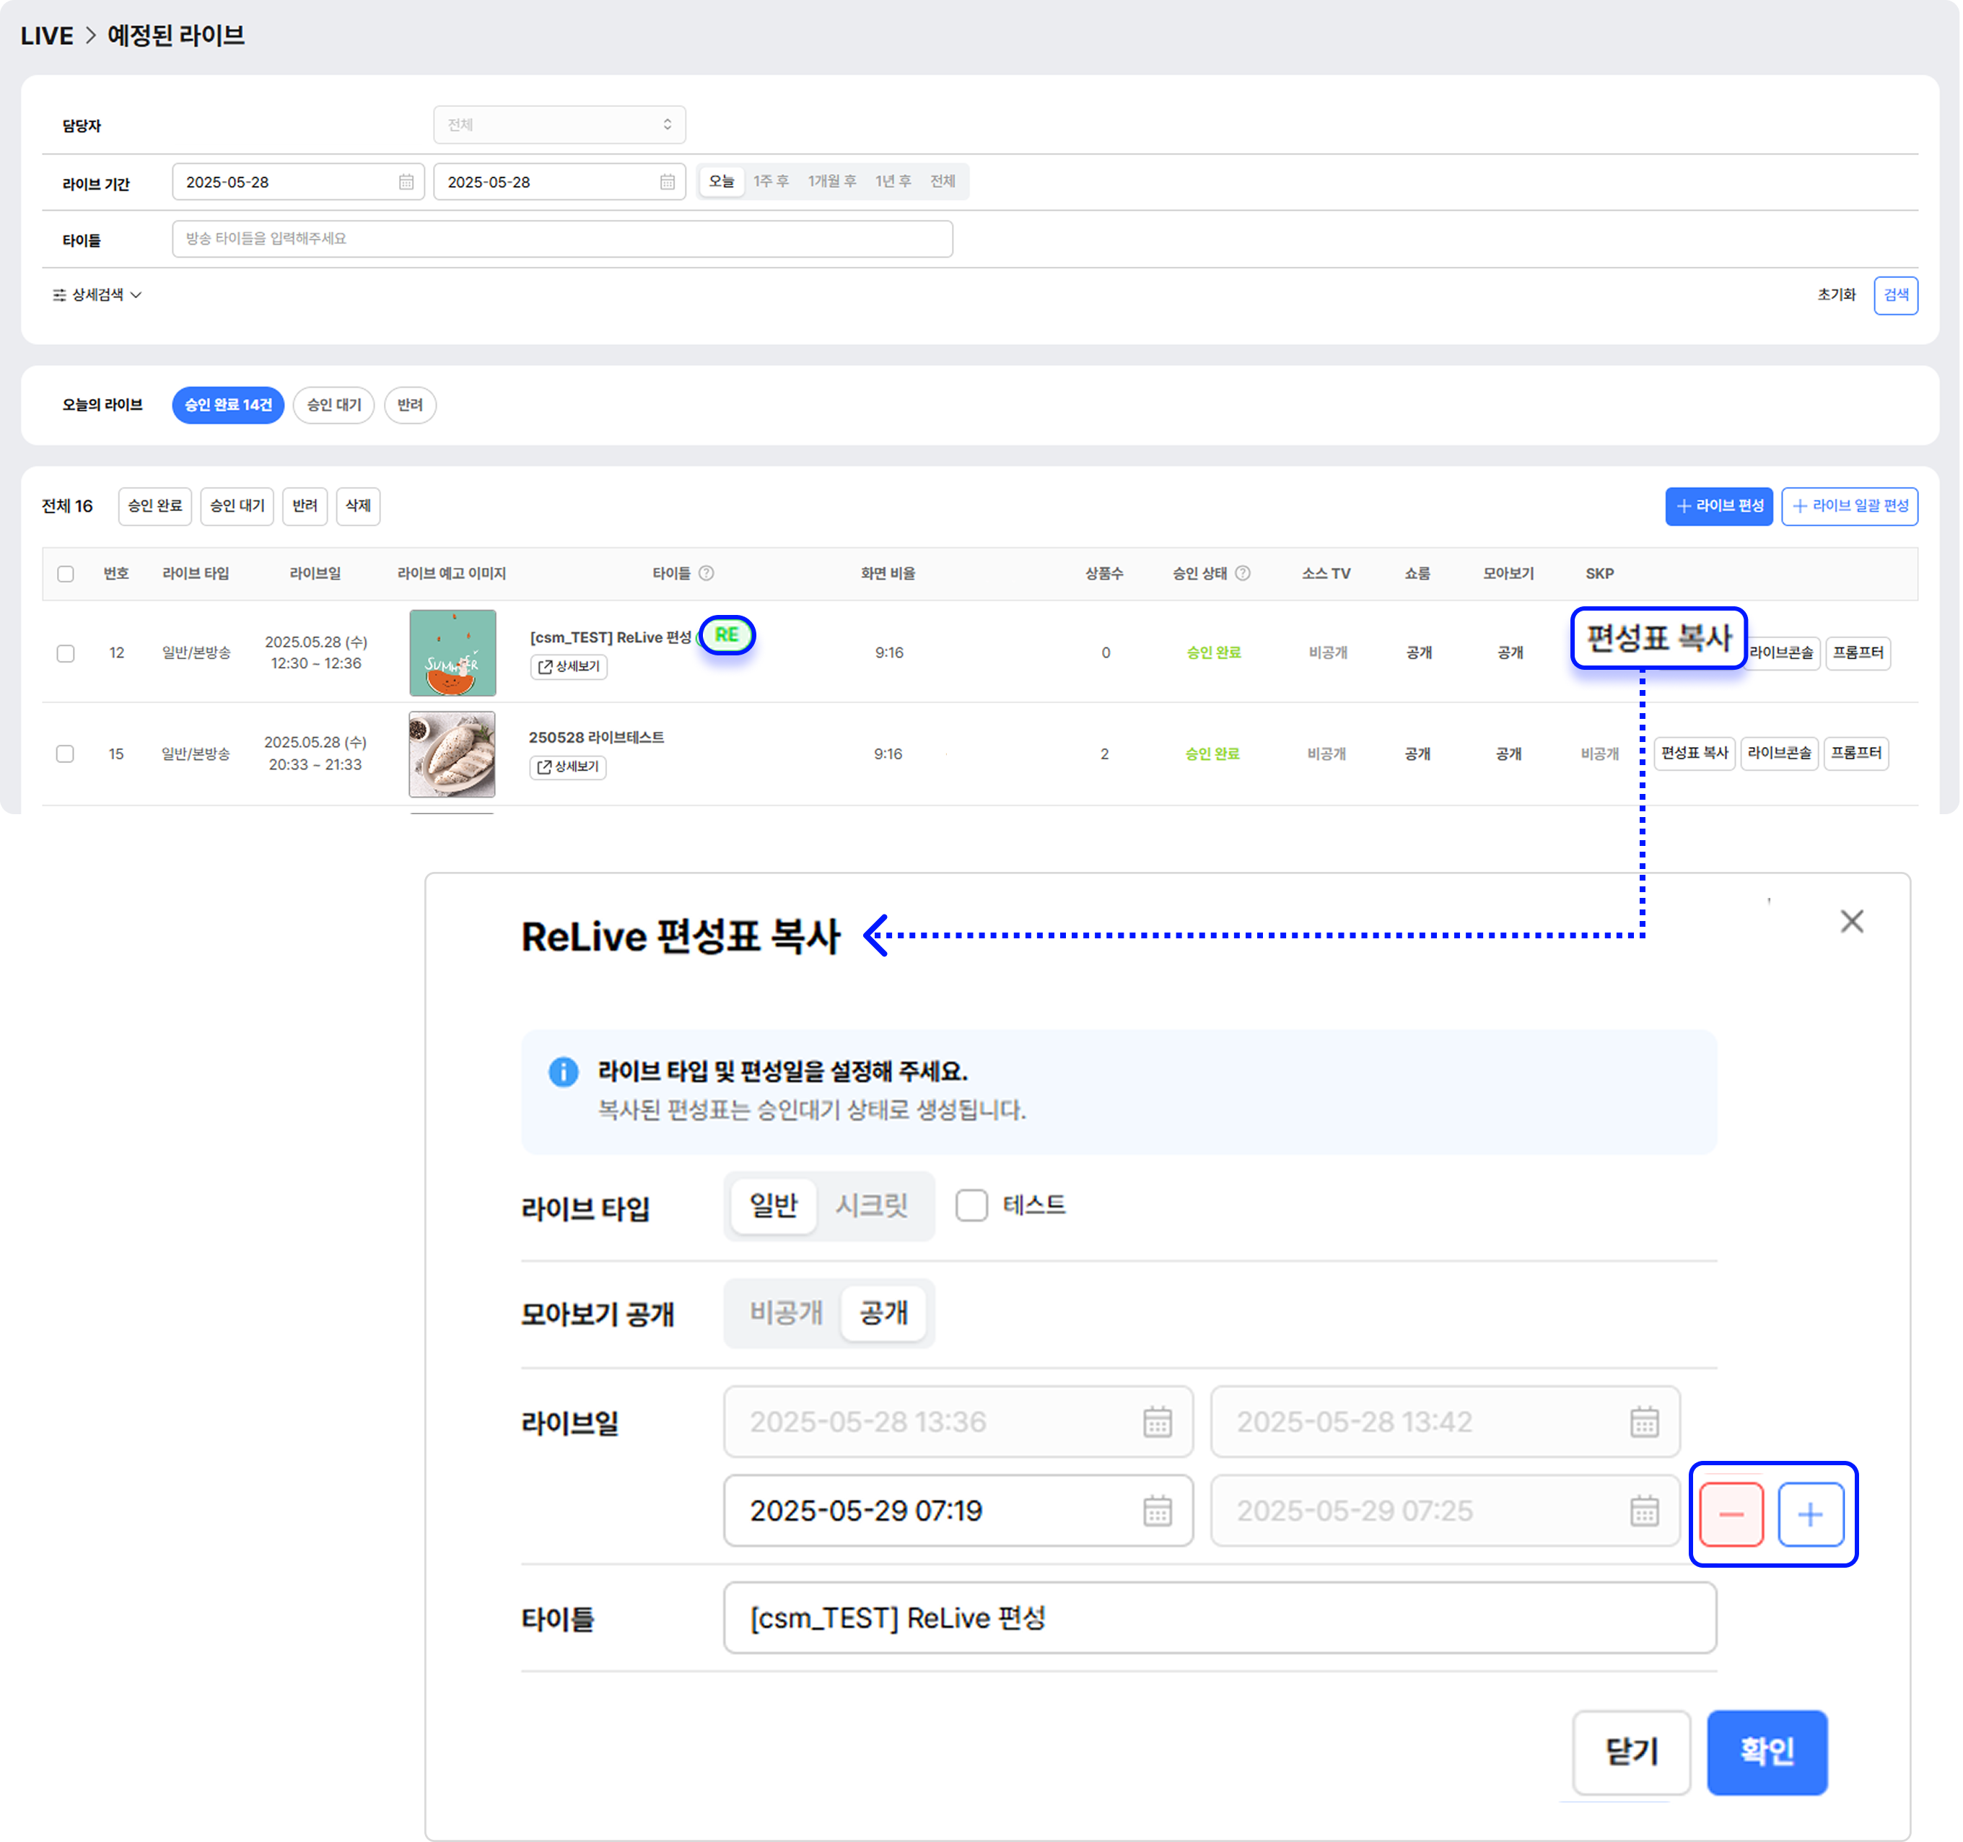
Task: Check the 테스트 checkbox
Action: [x=971, y=1205]
